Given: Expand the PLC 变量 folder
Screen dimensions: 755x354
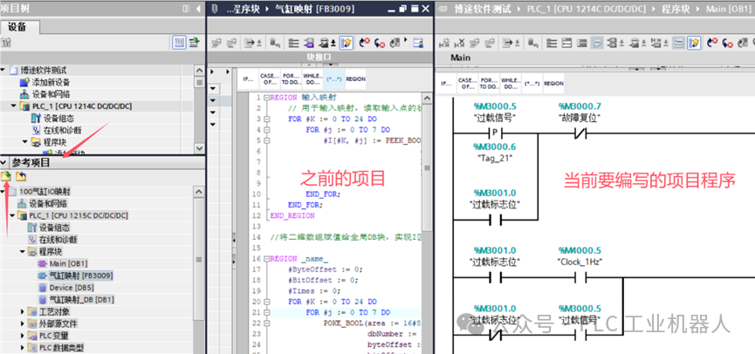Looking at the screenshot, I should pos(23,336).
